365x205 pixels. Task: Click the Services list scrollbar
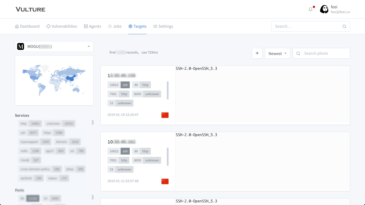click(x=93, y=122)
